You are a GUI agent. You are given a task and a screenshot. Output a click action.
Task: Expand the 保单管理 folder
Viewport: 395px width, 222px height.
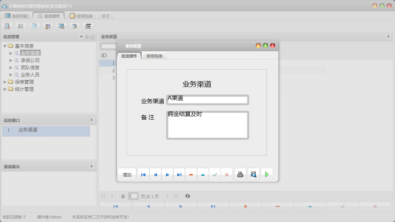coord(5,82)
